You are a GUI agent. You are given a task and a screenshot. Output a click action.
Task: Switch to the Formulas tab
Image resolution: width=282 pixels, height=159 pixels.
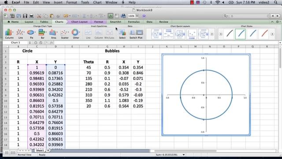134,22
